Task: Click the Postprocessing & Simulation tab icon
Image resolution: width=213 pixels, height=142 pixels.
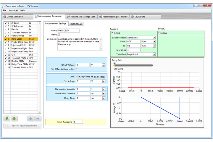Action: pyautogui.click(x=101, y=17)
